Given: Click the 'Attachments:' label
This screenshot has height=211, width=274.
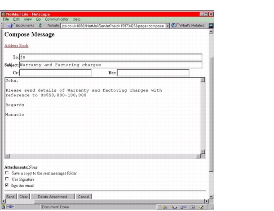Looking at the screenshot, I should pos(16,167).
